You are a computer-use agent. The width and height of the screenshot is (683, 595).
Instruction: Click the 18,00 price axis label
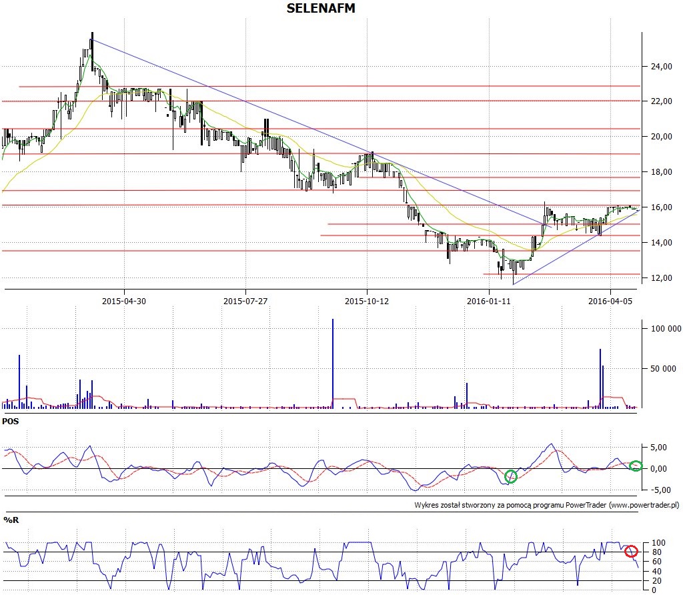[x=661, y=172]
